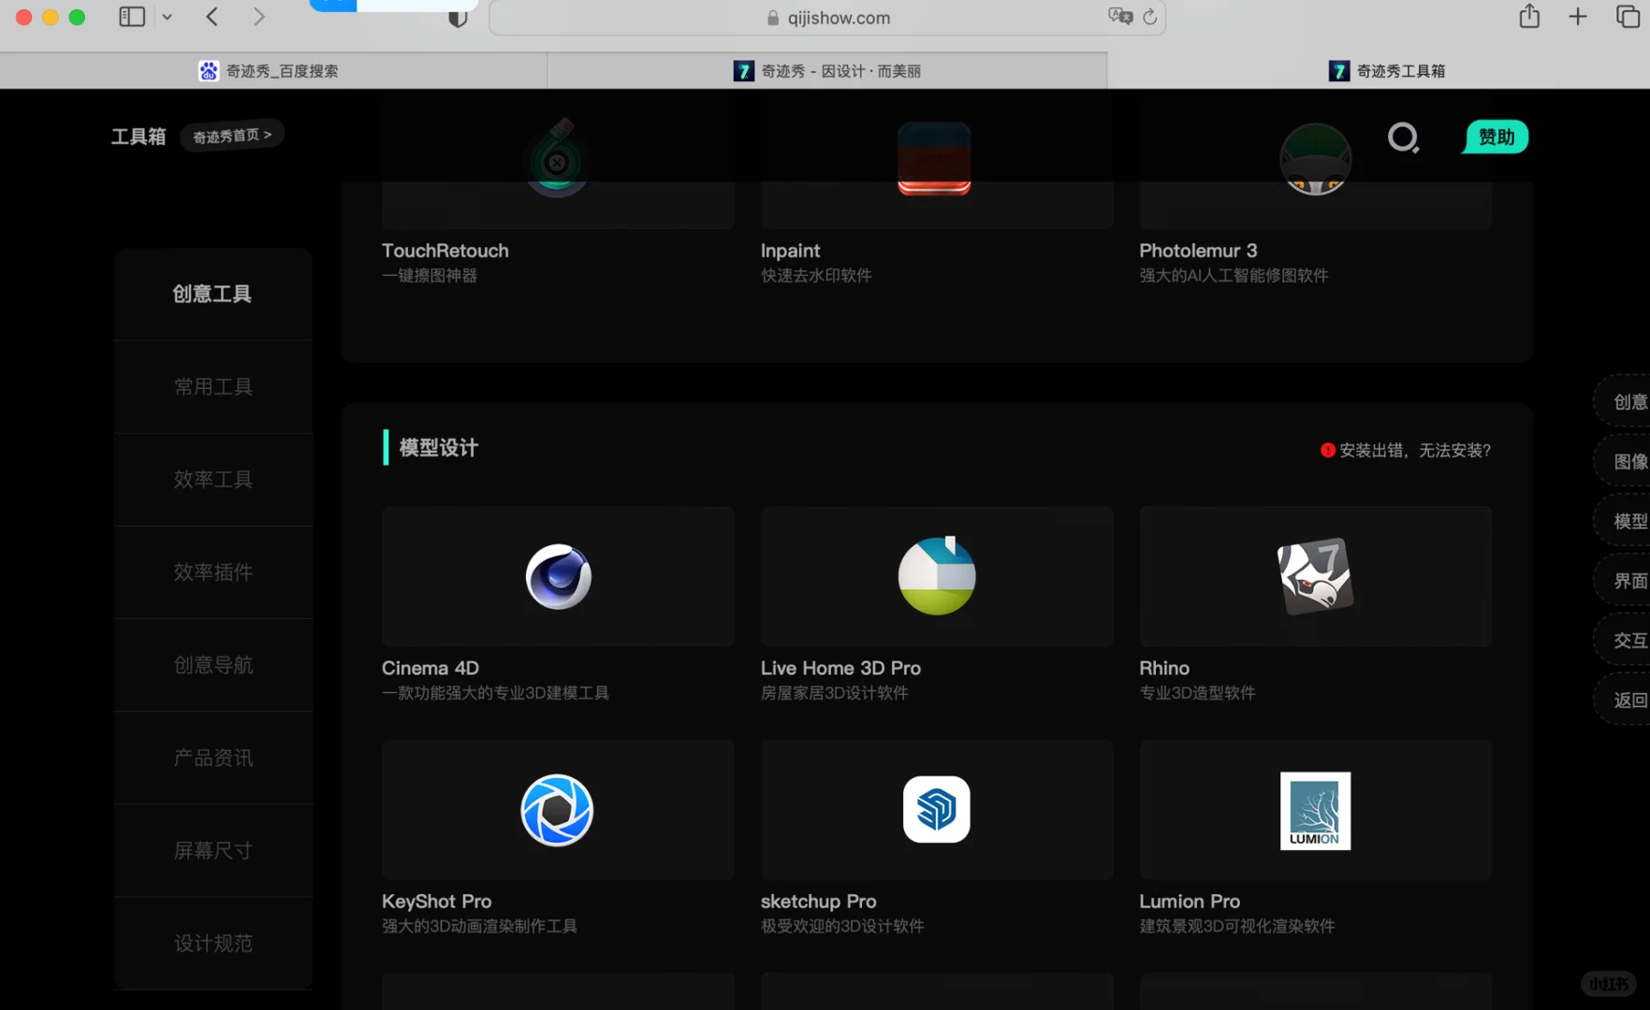Click the Lumion Pro title text
Viewport: 1650px width, 1010px height.
(1190, 901)
